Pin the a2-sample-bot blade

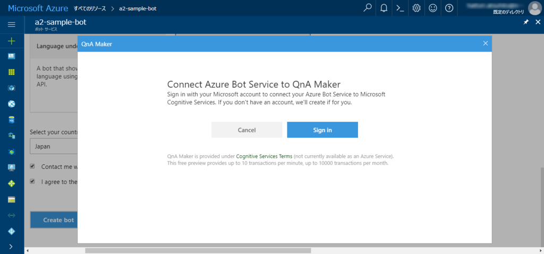pos(525,22)
